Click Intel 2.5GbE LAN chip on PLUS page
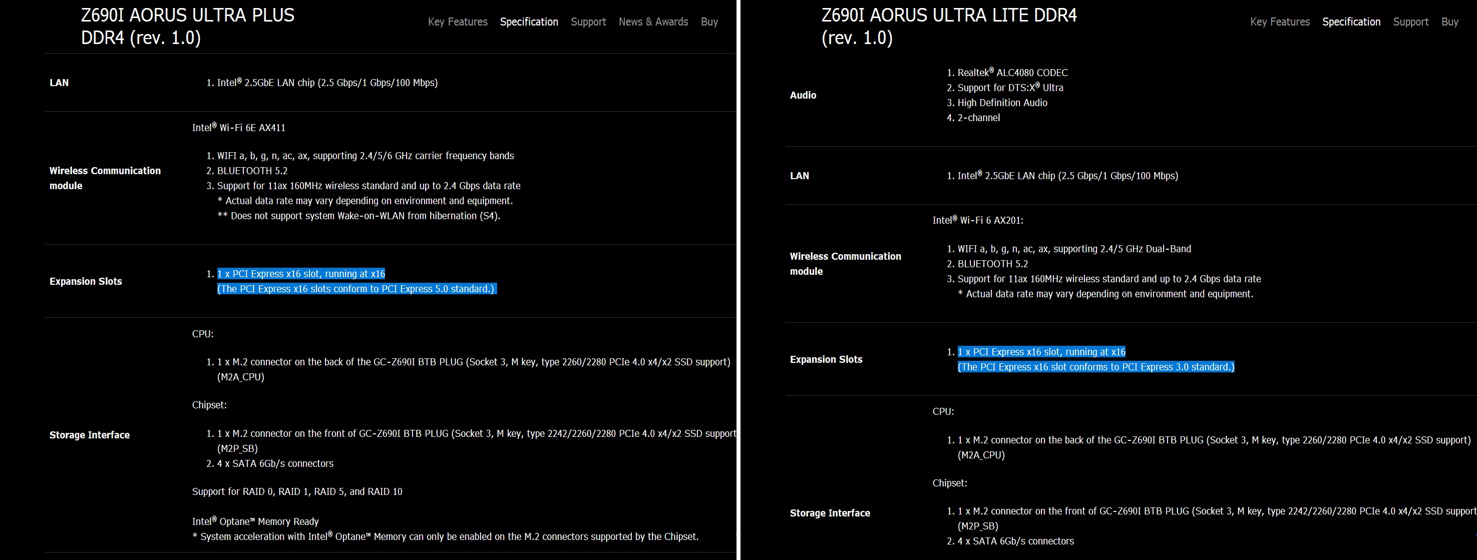The height and width of the screenshot is (560, 1477). pyautogui.click(x=327, y=83)
